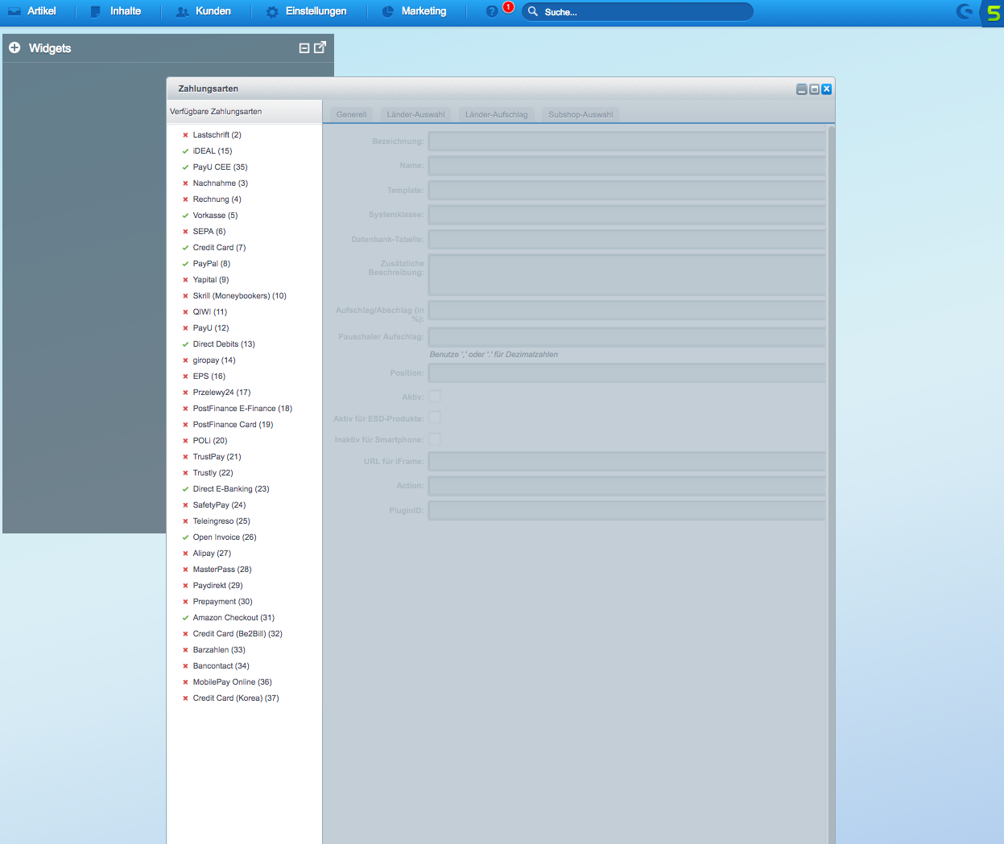
Task: Click the Shopware 5 logo icon
Action: click(993, 13)
